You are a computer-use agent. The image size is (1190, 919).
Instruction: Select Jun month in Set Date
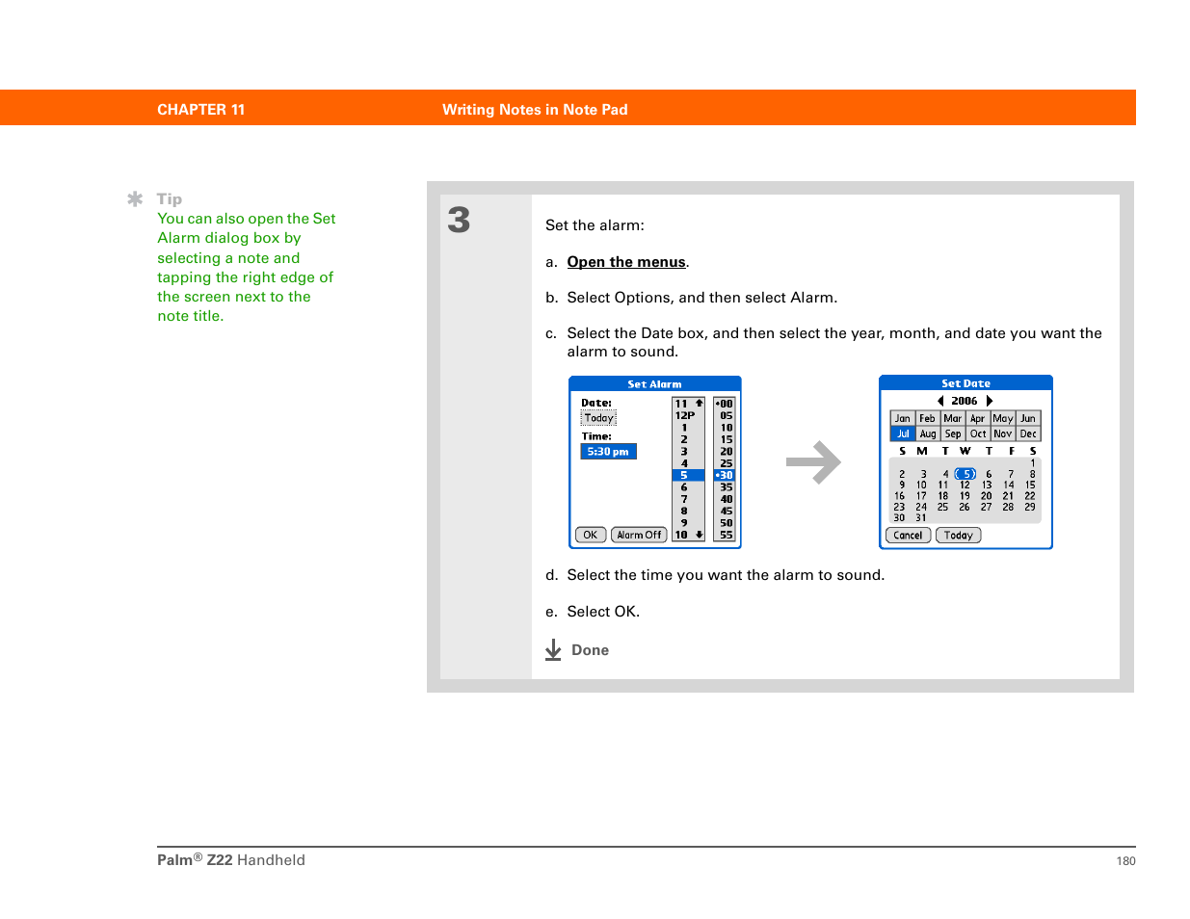click(x=1028, y=418)
